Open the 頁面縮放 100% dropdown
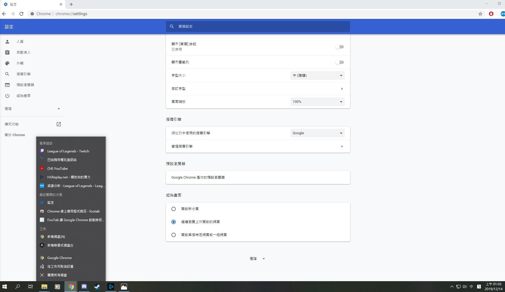Image resolution: width=505 pixels, height=292 pixels. 317,101
